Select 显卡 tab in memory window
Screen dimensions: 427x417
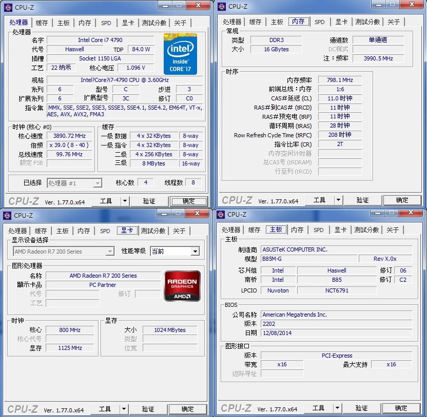pyautogui.click(x=341, y=22)
